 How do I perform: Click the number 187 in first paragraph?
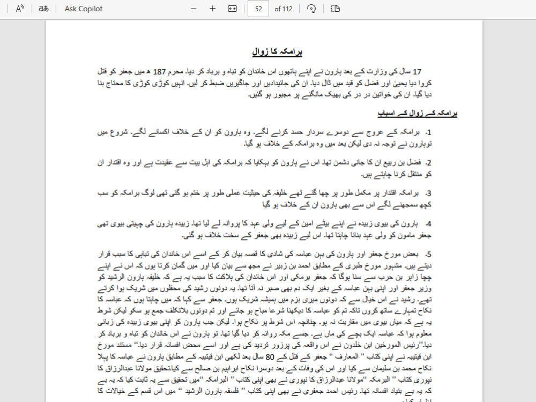click(x=159, y=72)
